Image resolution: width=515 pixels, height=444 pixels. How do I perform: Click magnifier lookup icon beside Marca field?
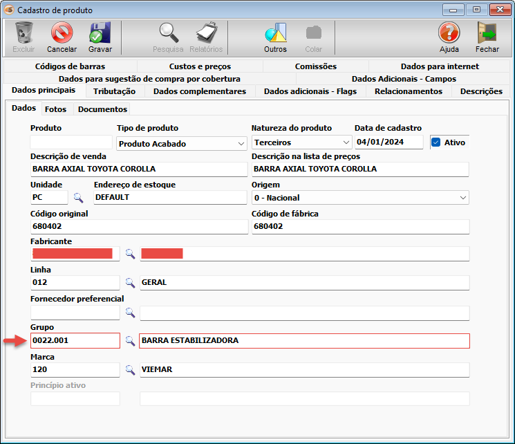pyautogui.click(x=130, y=370)
